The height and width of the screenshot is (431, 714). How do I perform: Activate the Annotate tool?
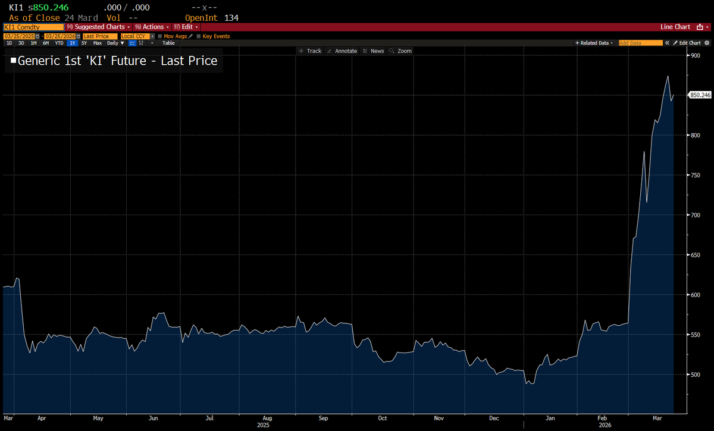pos(342,51)
